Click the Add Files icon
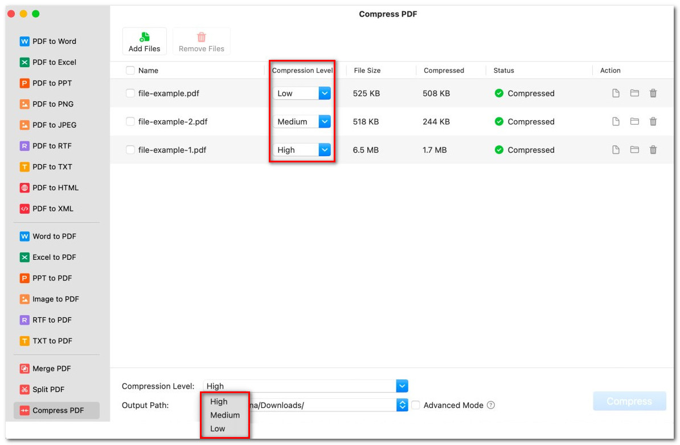This screenshot has width=680, height=445. [x=144, y=37]
